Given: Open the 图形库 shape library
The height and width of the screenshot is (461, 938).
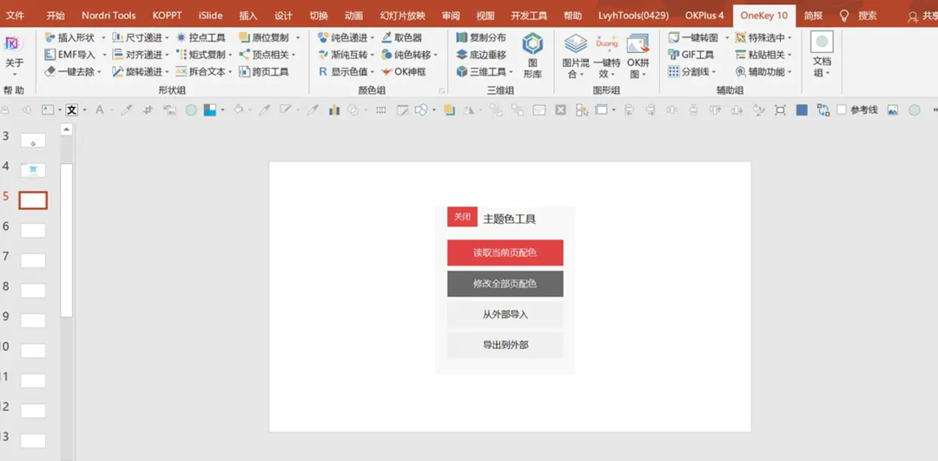Looking at the screenshot, I should [x=532, y=56].
